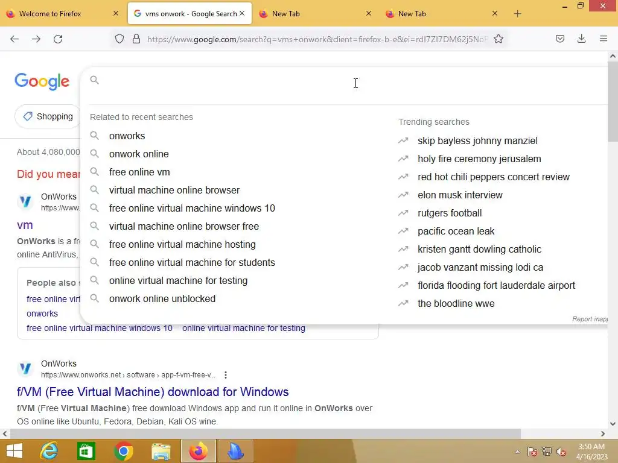Open trending "florida flooding fort lauderdale airport"
Viewport: 618px width, 463px height.
[496, 285]
